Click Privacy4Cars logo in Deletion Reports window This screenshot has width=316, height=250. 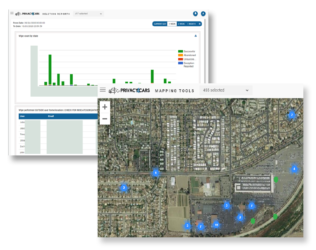27,14
